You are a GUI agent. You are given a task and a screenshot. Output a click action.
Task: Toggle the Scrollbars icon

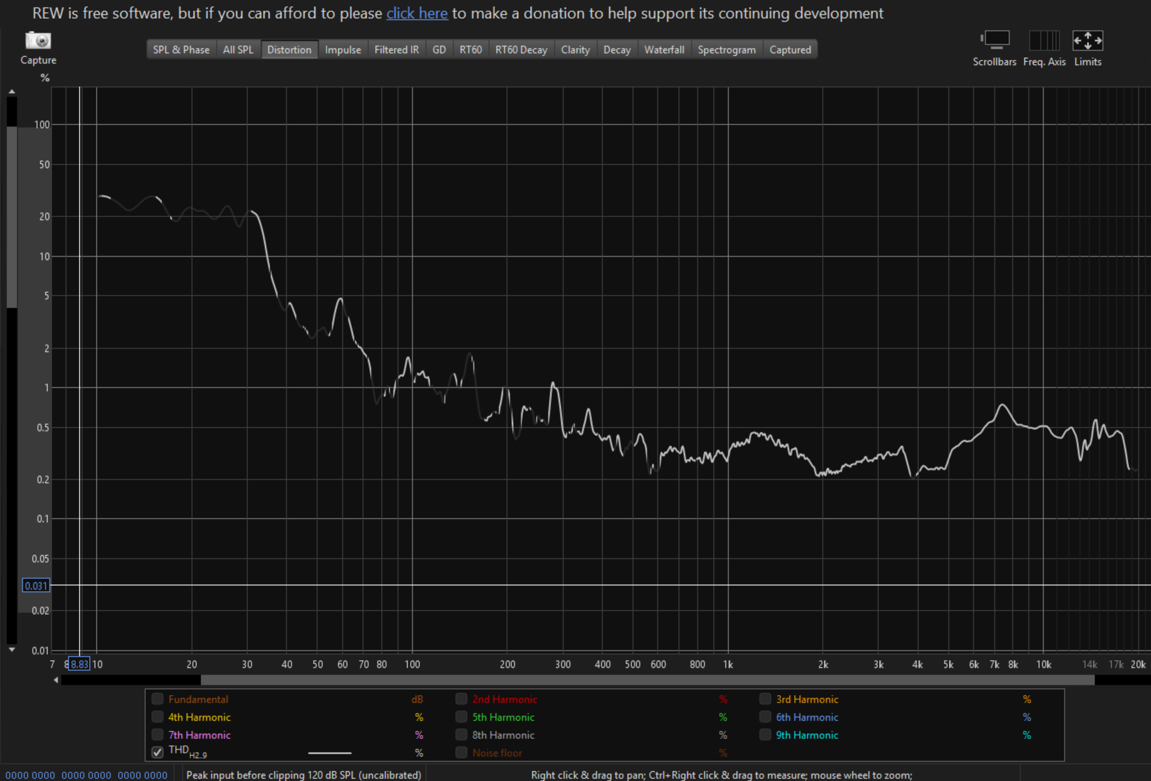coord(994,40)
